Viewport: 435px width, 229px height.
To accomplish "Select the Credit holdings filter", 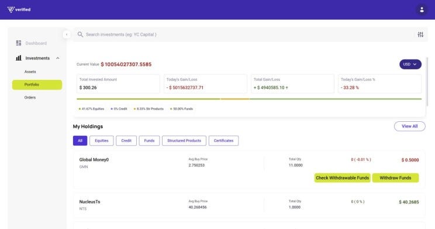I will coord(126,140).
